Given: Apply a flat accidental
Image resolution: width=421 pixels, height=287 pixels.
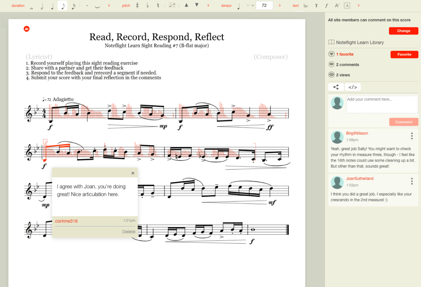Looking at the screenshot, I should [x=148, y=5].
